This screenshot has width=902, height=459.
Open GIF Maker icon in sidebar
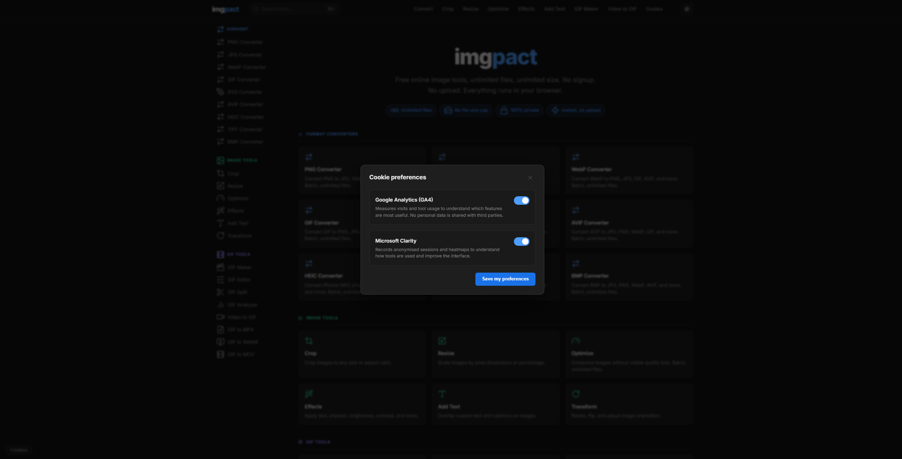point(221,267)
